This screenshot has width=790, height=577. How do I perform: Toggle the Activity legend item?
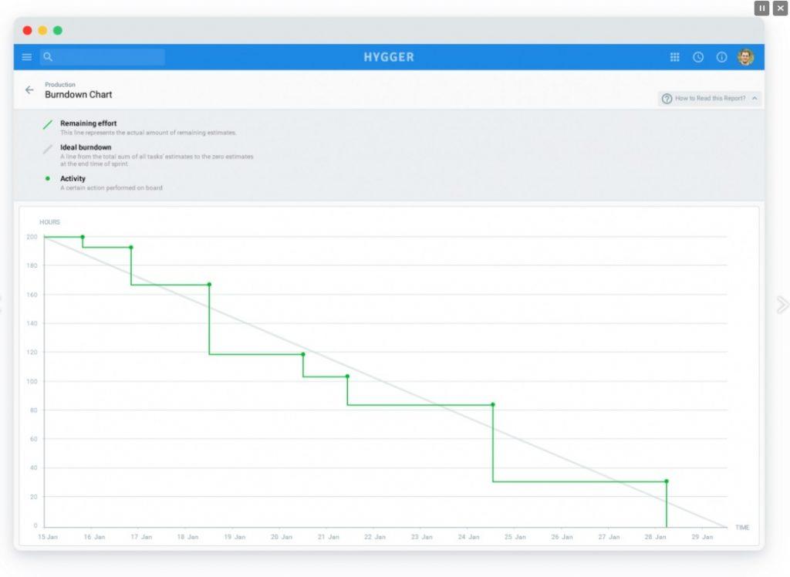click(x=73, y=178)
